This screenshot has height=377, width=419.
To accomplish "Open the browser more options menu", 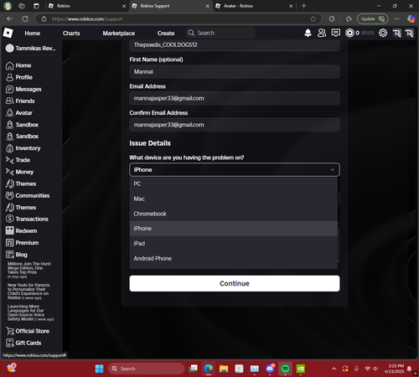I will coord(396,18).
